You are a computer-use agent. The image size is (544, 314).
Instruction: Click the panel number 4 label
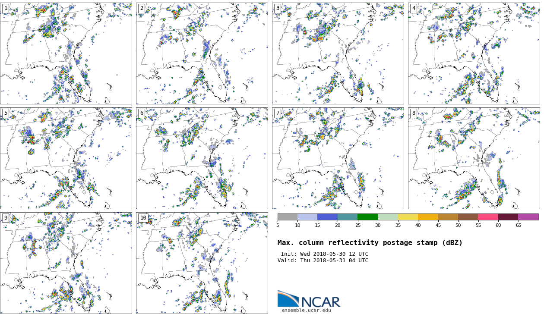coord(414,8)
